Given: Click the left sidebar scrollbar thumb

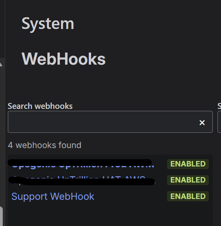Looking at the screenshot, I should [x=1, y=216].
